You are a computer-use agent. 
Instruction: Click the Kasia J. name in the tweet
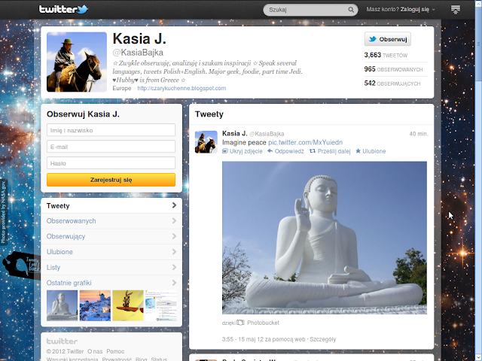(x=234, y=134)
